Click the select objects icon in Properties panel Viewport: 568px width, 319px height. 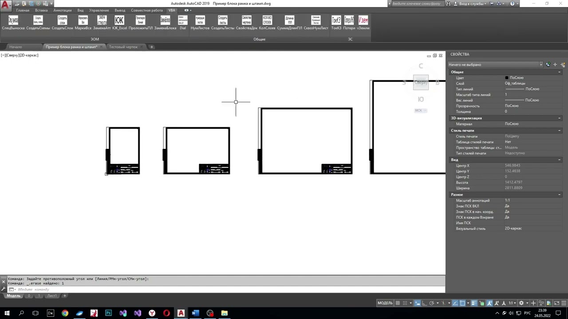tap(555, 65)
